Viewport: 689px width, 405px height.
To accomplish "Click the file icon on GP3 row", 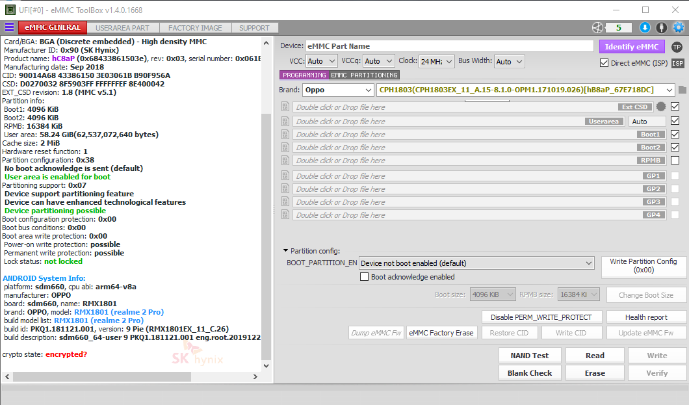I will tap(285, 202).
